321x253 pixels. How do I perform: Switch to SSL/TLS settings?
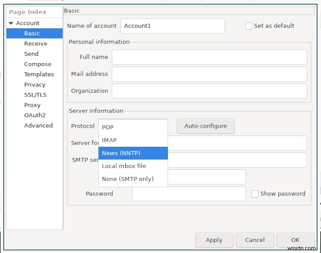tap(35, 95)
